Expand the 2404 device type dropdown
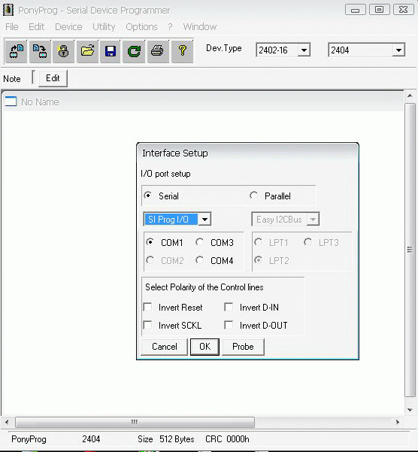418x452 pixels. pyautogui.click(x=398, y=50)
